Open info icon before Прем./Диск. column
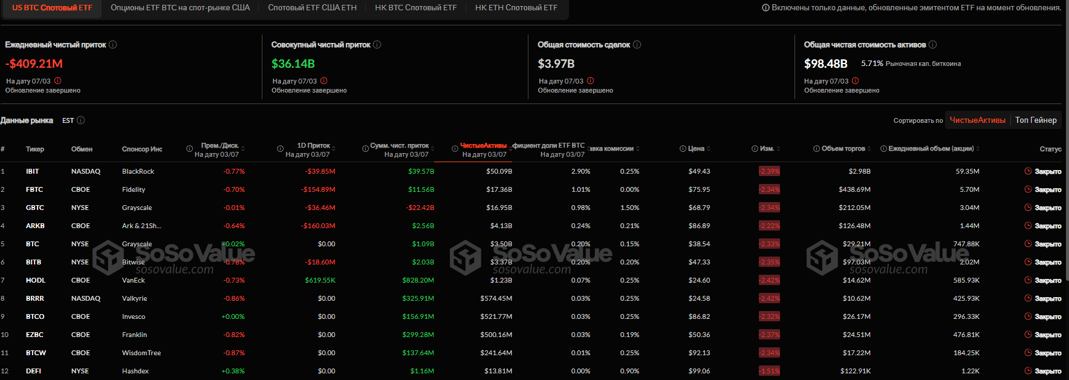1069x380 pixels. (x=190, y=149)
